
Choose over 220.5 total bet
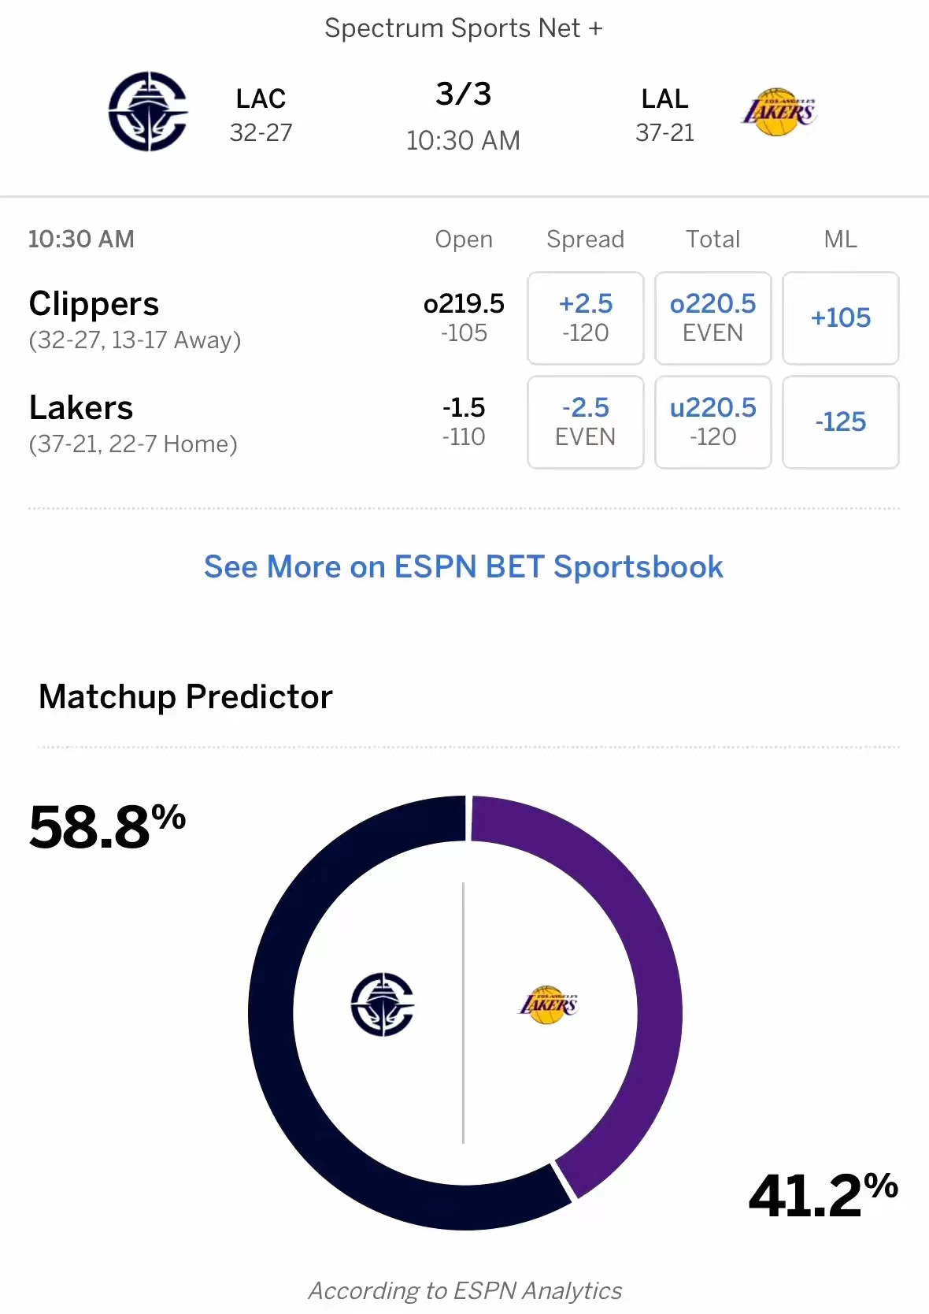coord(713,318)
